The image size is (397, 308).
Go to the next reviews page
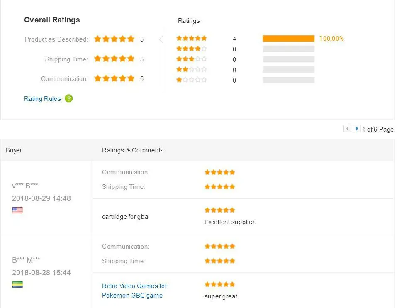coord(356,129)
